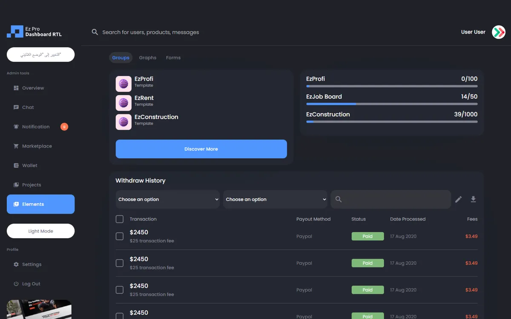Click first row's 17 Aug 2020 date
This screenshot has height=319, width=511.
coord(403,236)
